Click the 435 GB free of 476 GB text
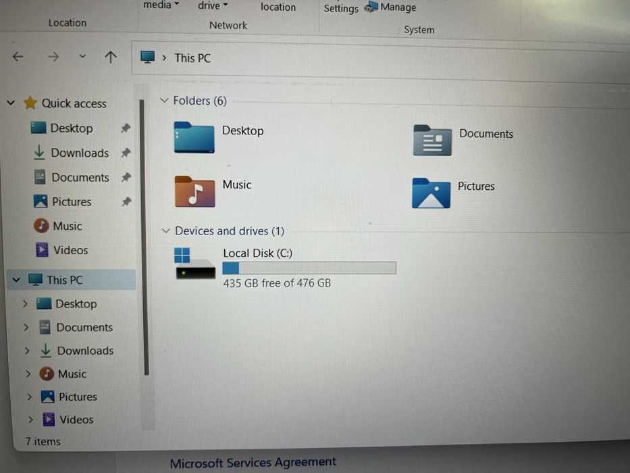 (277, 283)
